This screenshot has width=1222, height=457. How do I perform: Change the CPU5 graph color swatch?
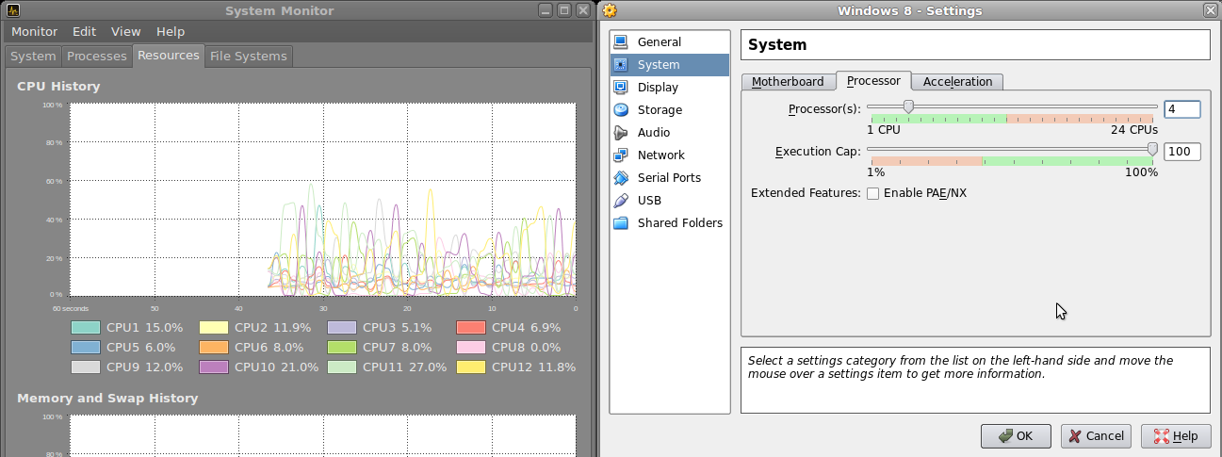[x=86, y=348]
